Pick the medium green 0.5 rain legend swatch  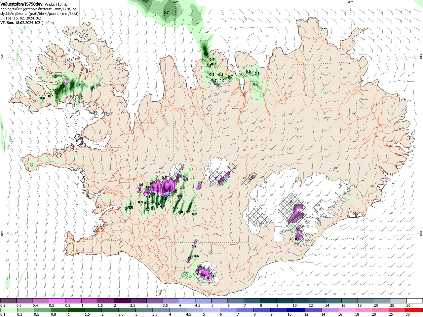[x=42, y=310]
